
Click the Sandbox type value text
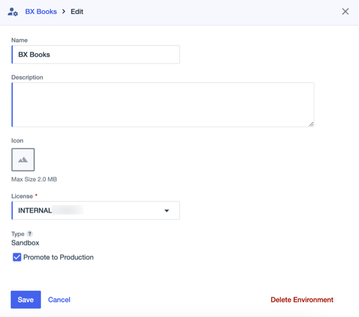point(25,243)
